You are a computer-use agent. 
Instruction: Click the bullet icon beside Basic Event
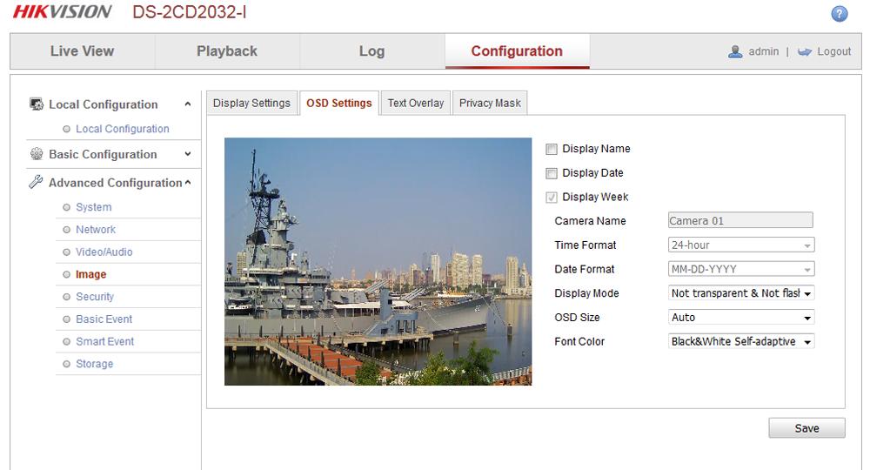pos(67,319)
